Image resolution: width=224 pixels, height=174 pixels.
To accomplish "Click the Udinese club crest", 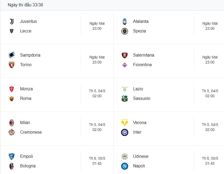I will tap(125, 156).
